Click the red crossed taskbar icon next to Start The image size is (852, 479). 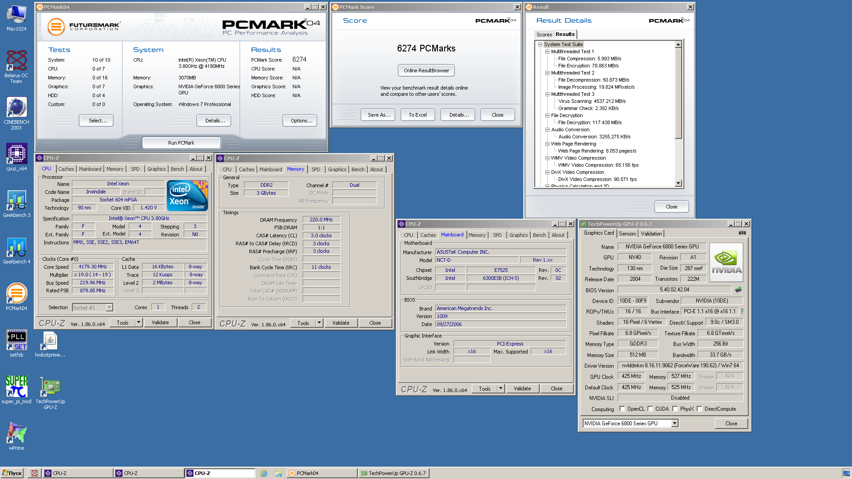34,473
